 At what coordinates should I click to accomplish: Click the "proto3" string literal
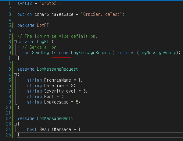click(x=49, y=3)
